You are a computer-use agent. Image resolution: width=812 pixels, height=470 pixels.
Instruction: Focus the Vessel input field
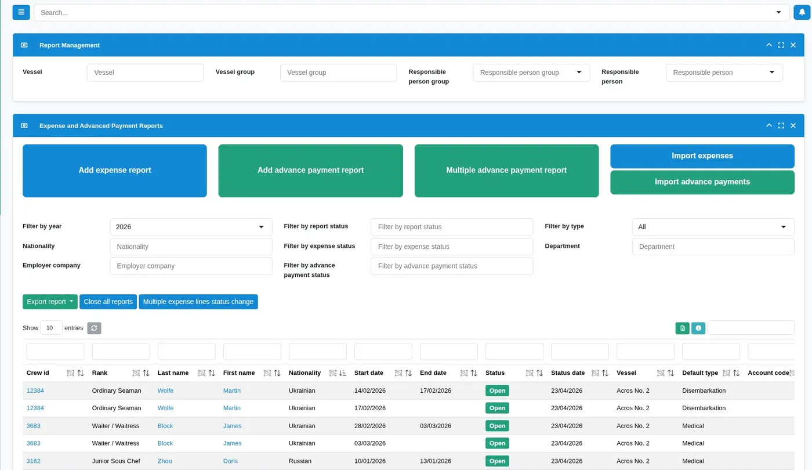[x=145, y=73]
